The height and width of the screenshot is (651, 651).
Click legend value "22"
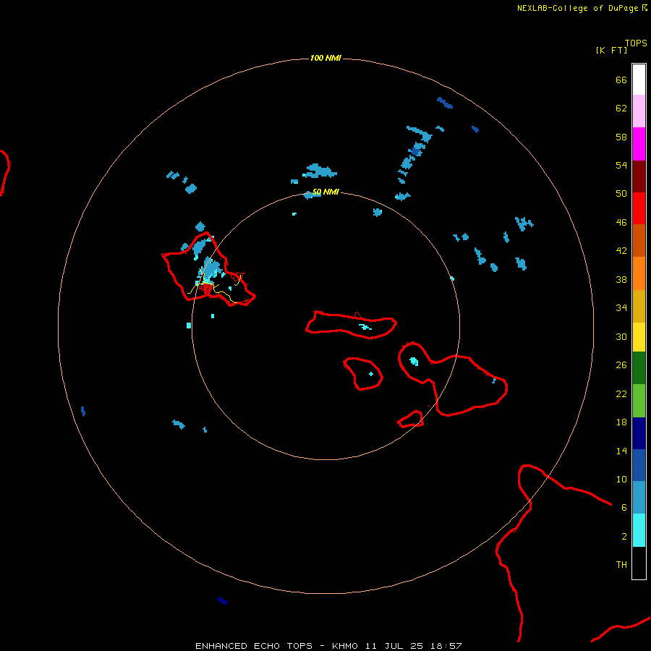tap(621, 393)
